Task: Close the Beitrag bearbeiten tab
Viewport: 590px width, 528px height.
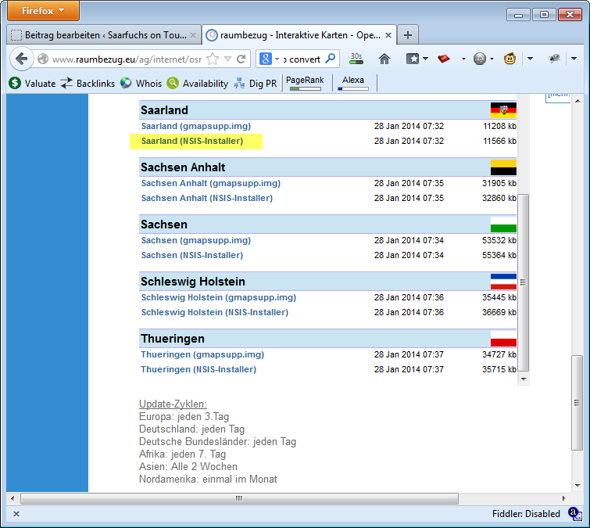Action: (x=193, y=35)
